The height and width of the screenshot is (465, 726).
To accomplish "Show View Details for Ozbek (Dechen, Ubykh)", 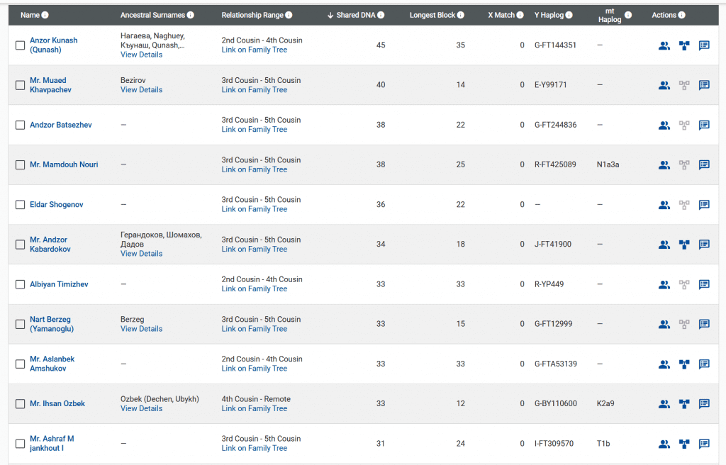I will pyautogui.click(x=141, y=408).
